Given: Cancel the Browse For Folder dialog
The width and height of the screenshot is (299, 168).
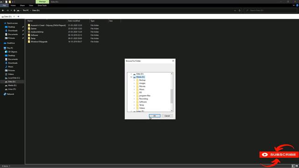Looking at the screenshot, I should tap(167, 116).
